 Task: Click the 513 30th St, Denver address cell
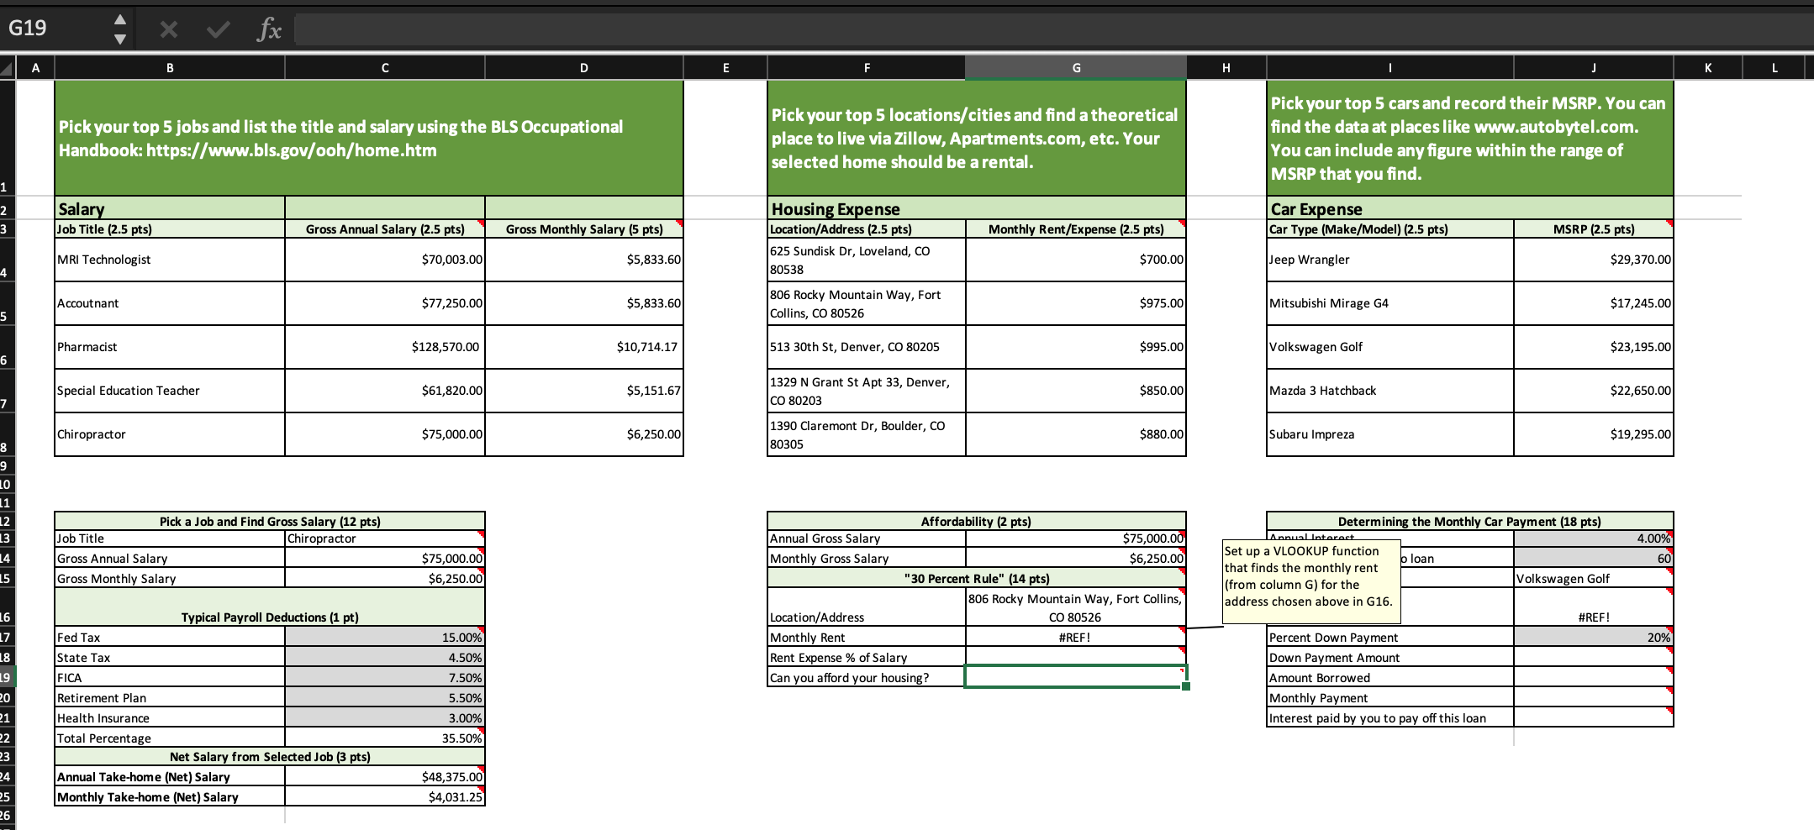click(x=867, y=347)
